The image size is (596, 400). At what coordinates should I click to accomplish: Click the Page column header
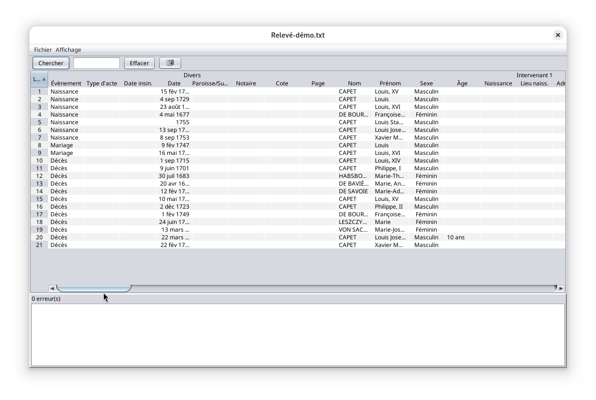(318, 83)
